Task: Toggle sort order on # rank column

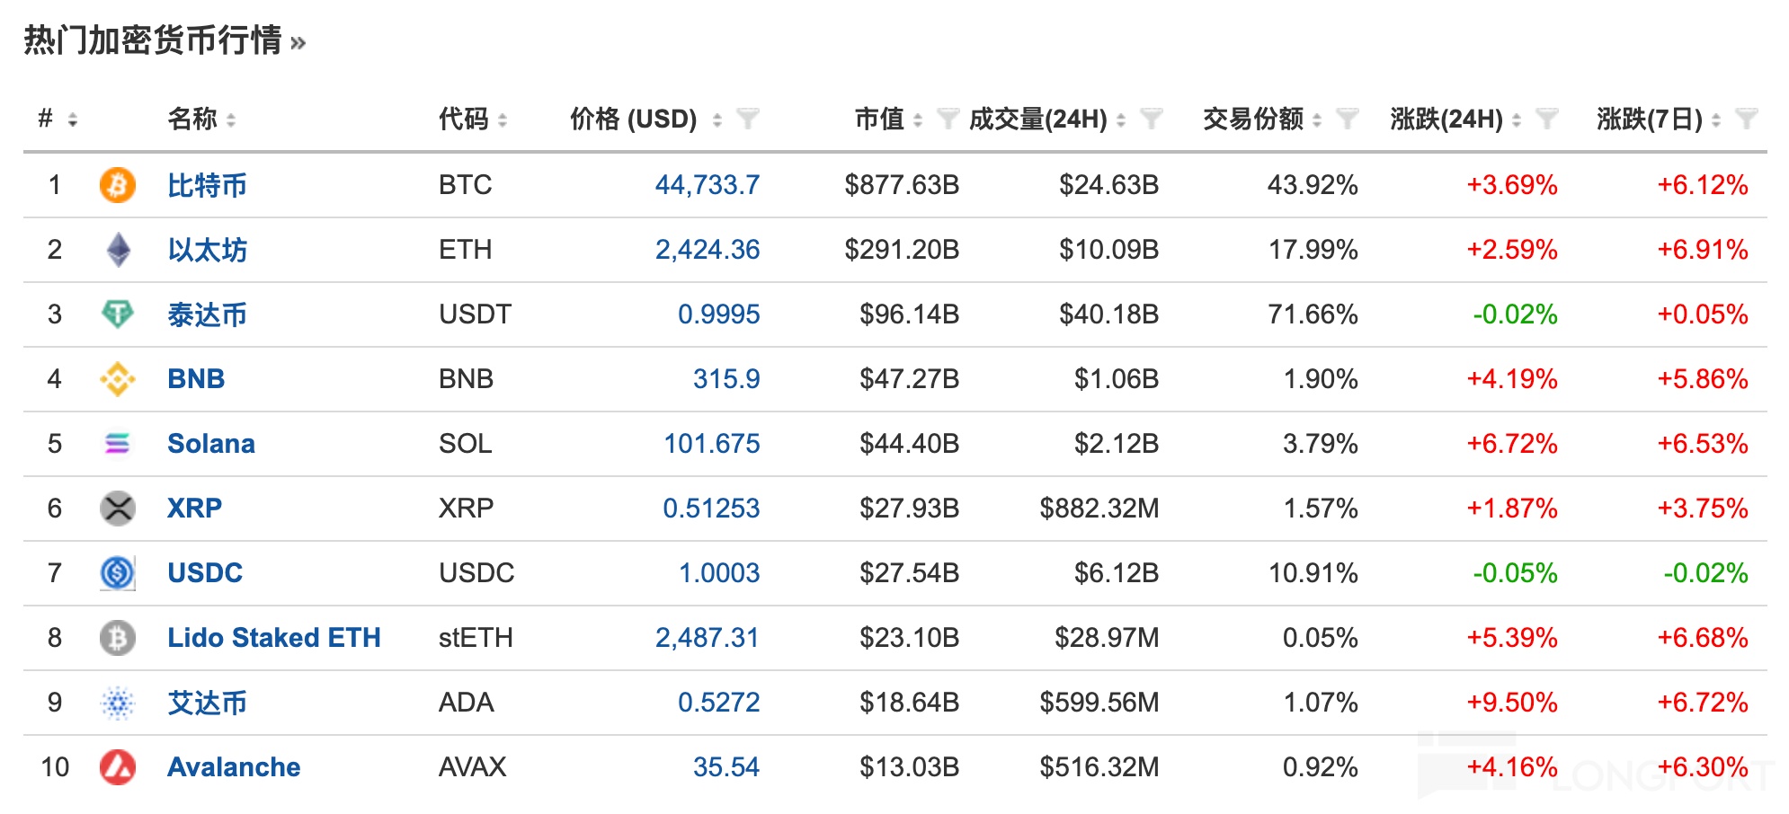Action: click(x=72, y=119)
